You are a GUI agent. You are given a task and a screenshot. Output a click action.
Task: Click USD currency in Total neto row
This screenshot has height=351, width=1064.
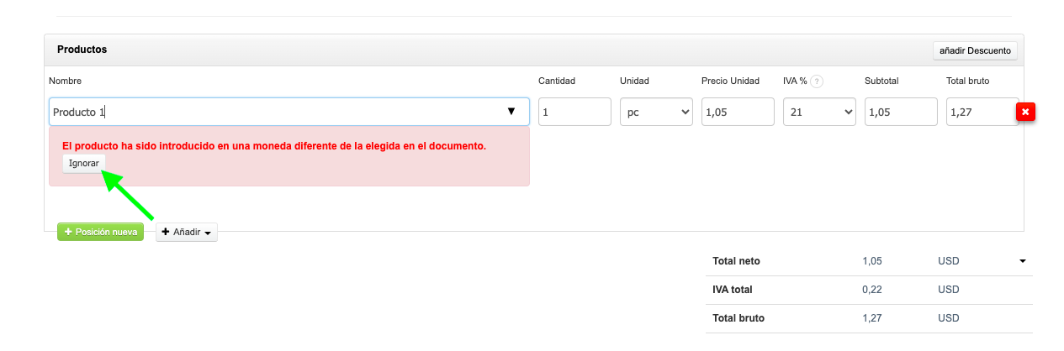click(948, 261)
